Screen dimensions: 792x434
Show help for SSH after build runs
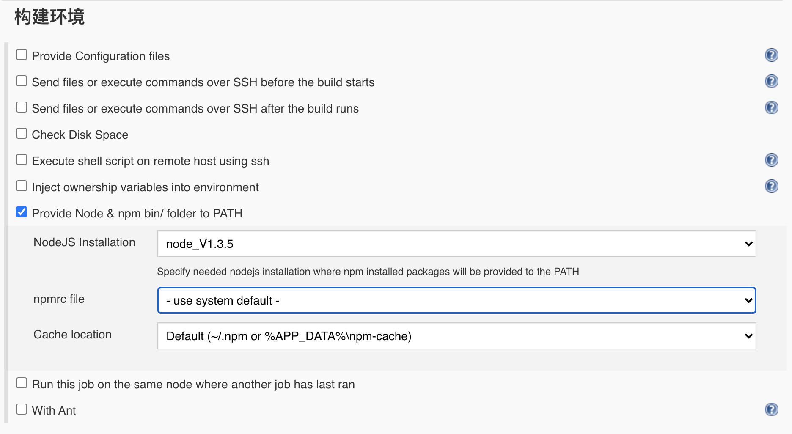771,107
